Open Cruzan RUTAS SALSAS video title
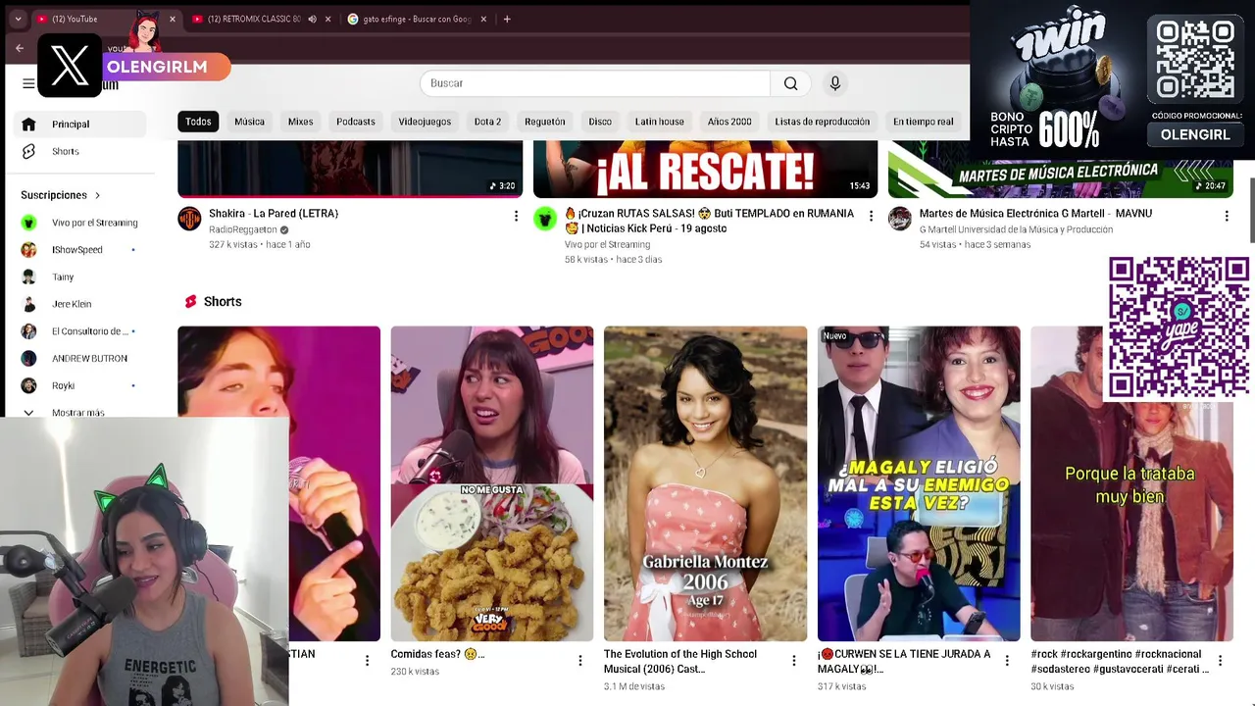This screenshot has height=706, width=1255. pos(709,221)
